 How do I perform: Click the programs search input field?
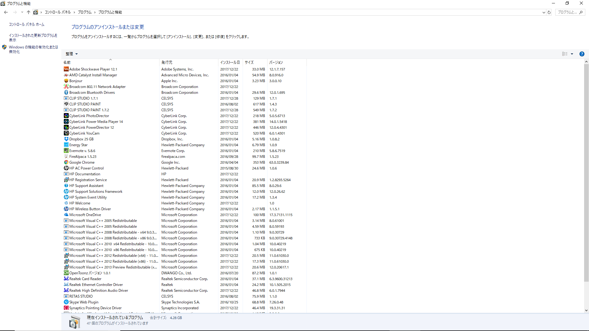(x=567, y=12)
